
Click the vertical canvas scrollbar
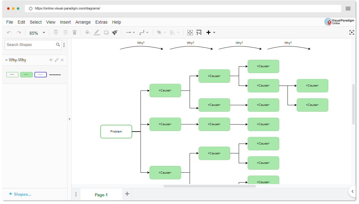point(353,104)
